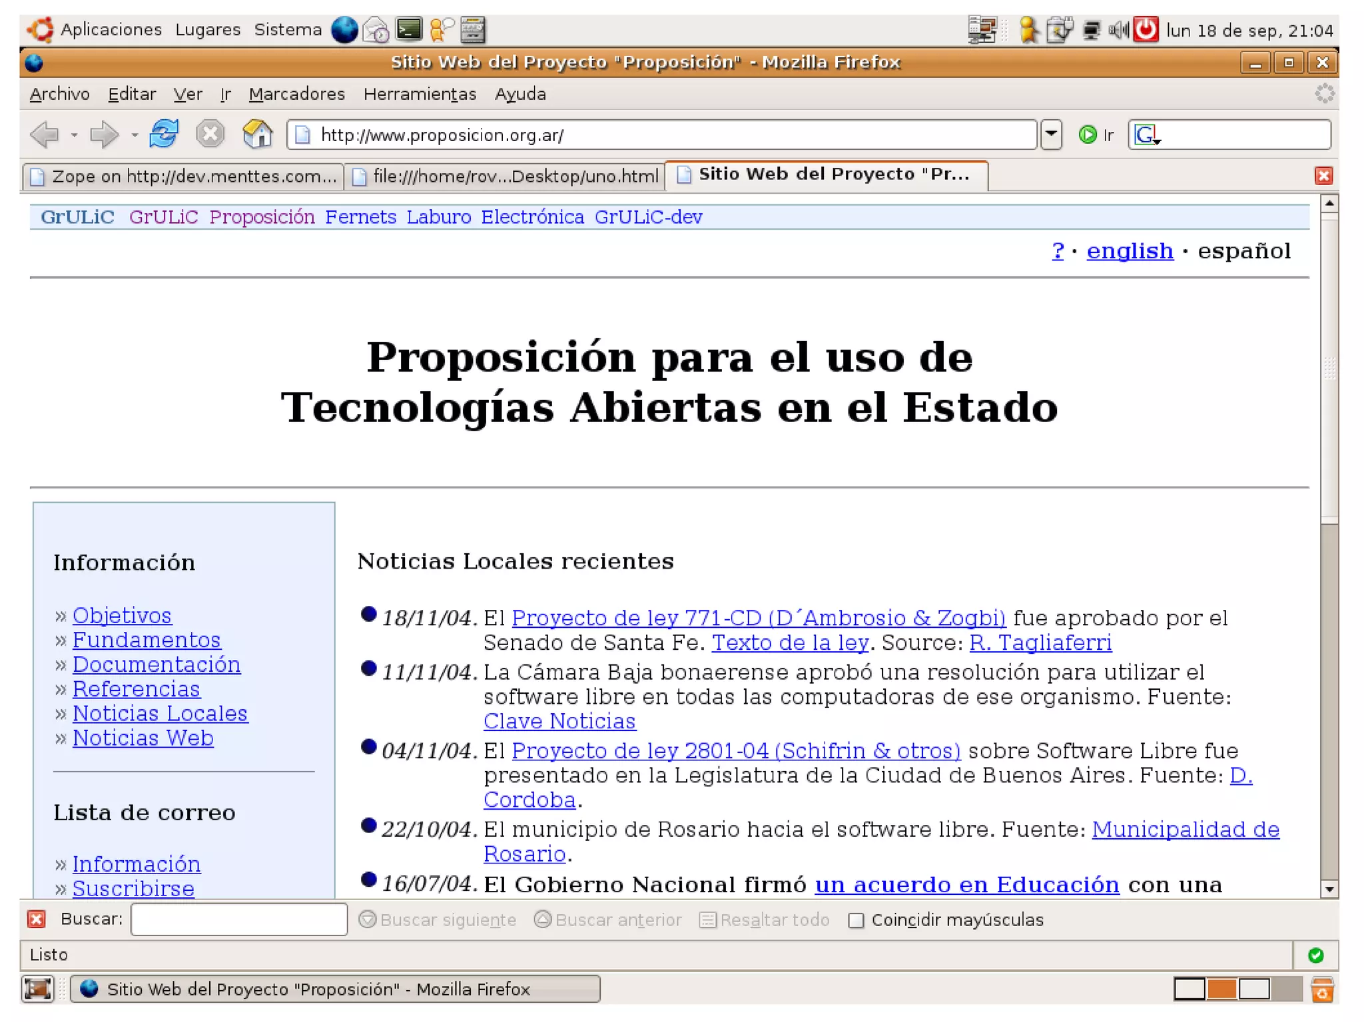Viewport: 1364px width, 1022px height.
Task: Click Buscar siguiente in find bar
Action: tap(438, 919)
